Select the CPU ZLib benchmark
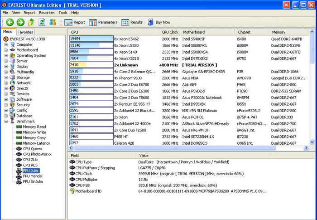This screenshot has height=220, width=317. 30,159
